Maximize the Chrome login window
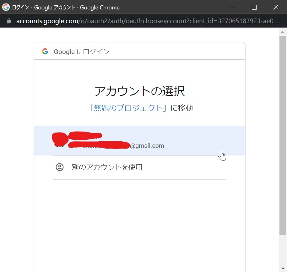This screenshot has width=287, height=272. click(x=254, y=7)
